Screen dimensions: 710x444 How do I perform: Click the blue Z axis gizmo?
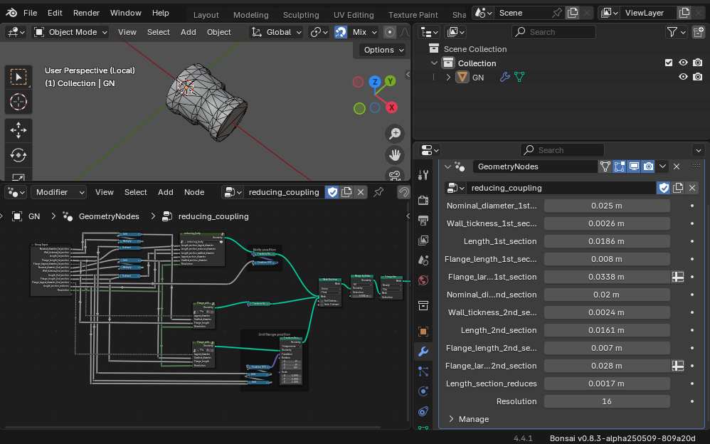pyautogui.click(x=374, y=82)
